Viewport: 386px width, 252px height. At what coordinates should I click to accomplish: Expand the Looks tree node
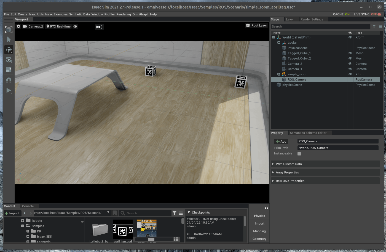279,43
